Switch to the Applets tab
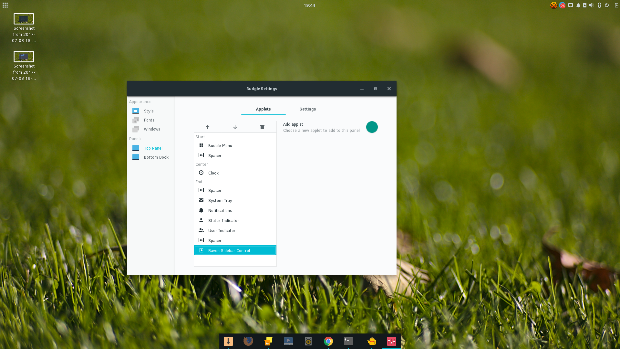 point(263,109)
